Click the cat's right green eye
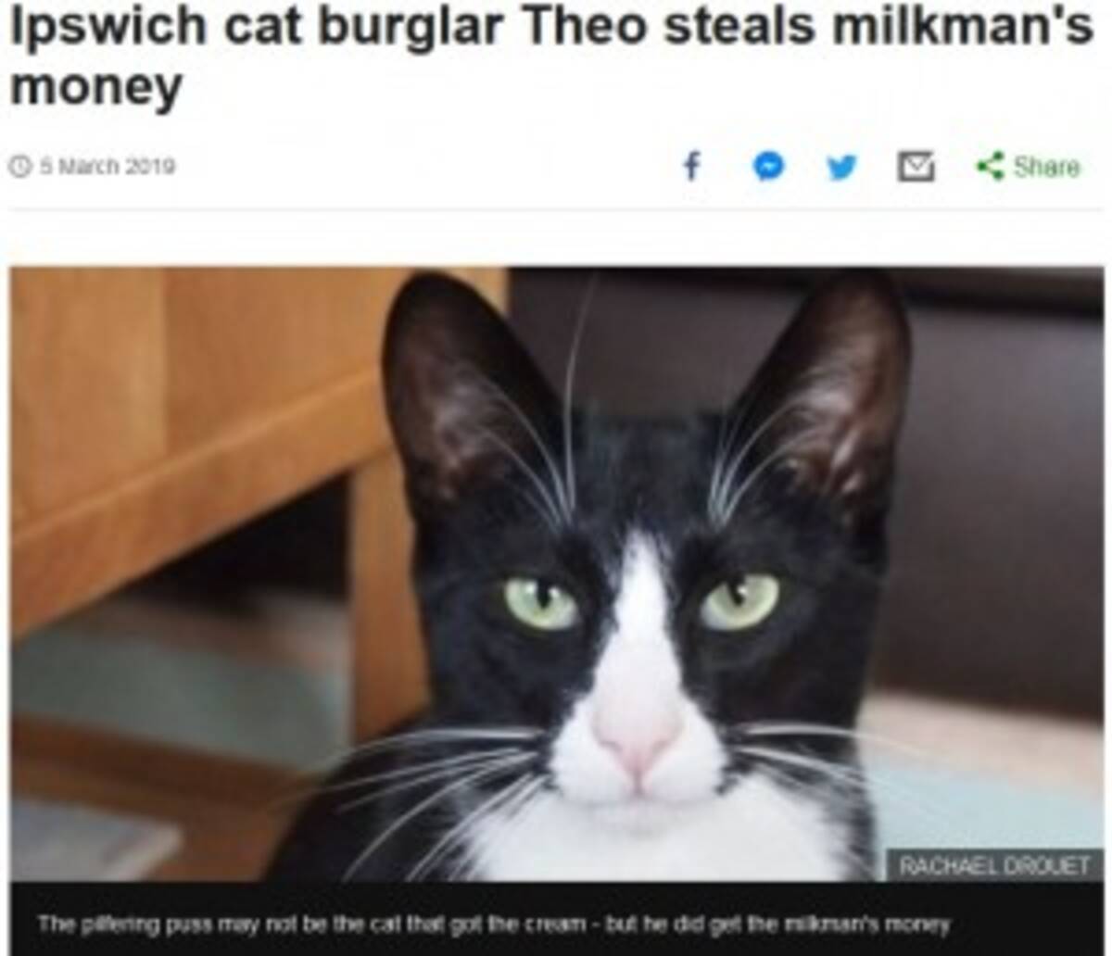 coord(739,600)
